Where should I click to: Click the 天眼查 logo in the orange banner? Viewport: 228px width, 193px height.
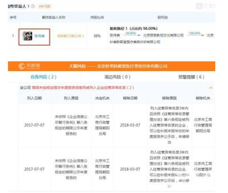[x=29, y=66]
